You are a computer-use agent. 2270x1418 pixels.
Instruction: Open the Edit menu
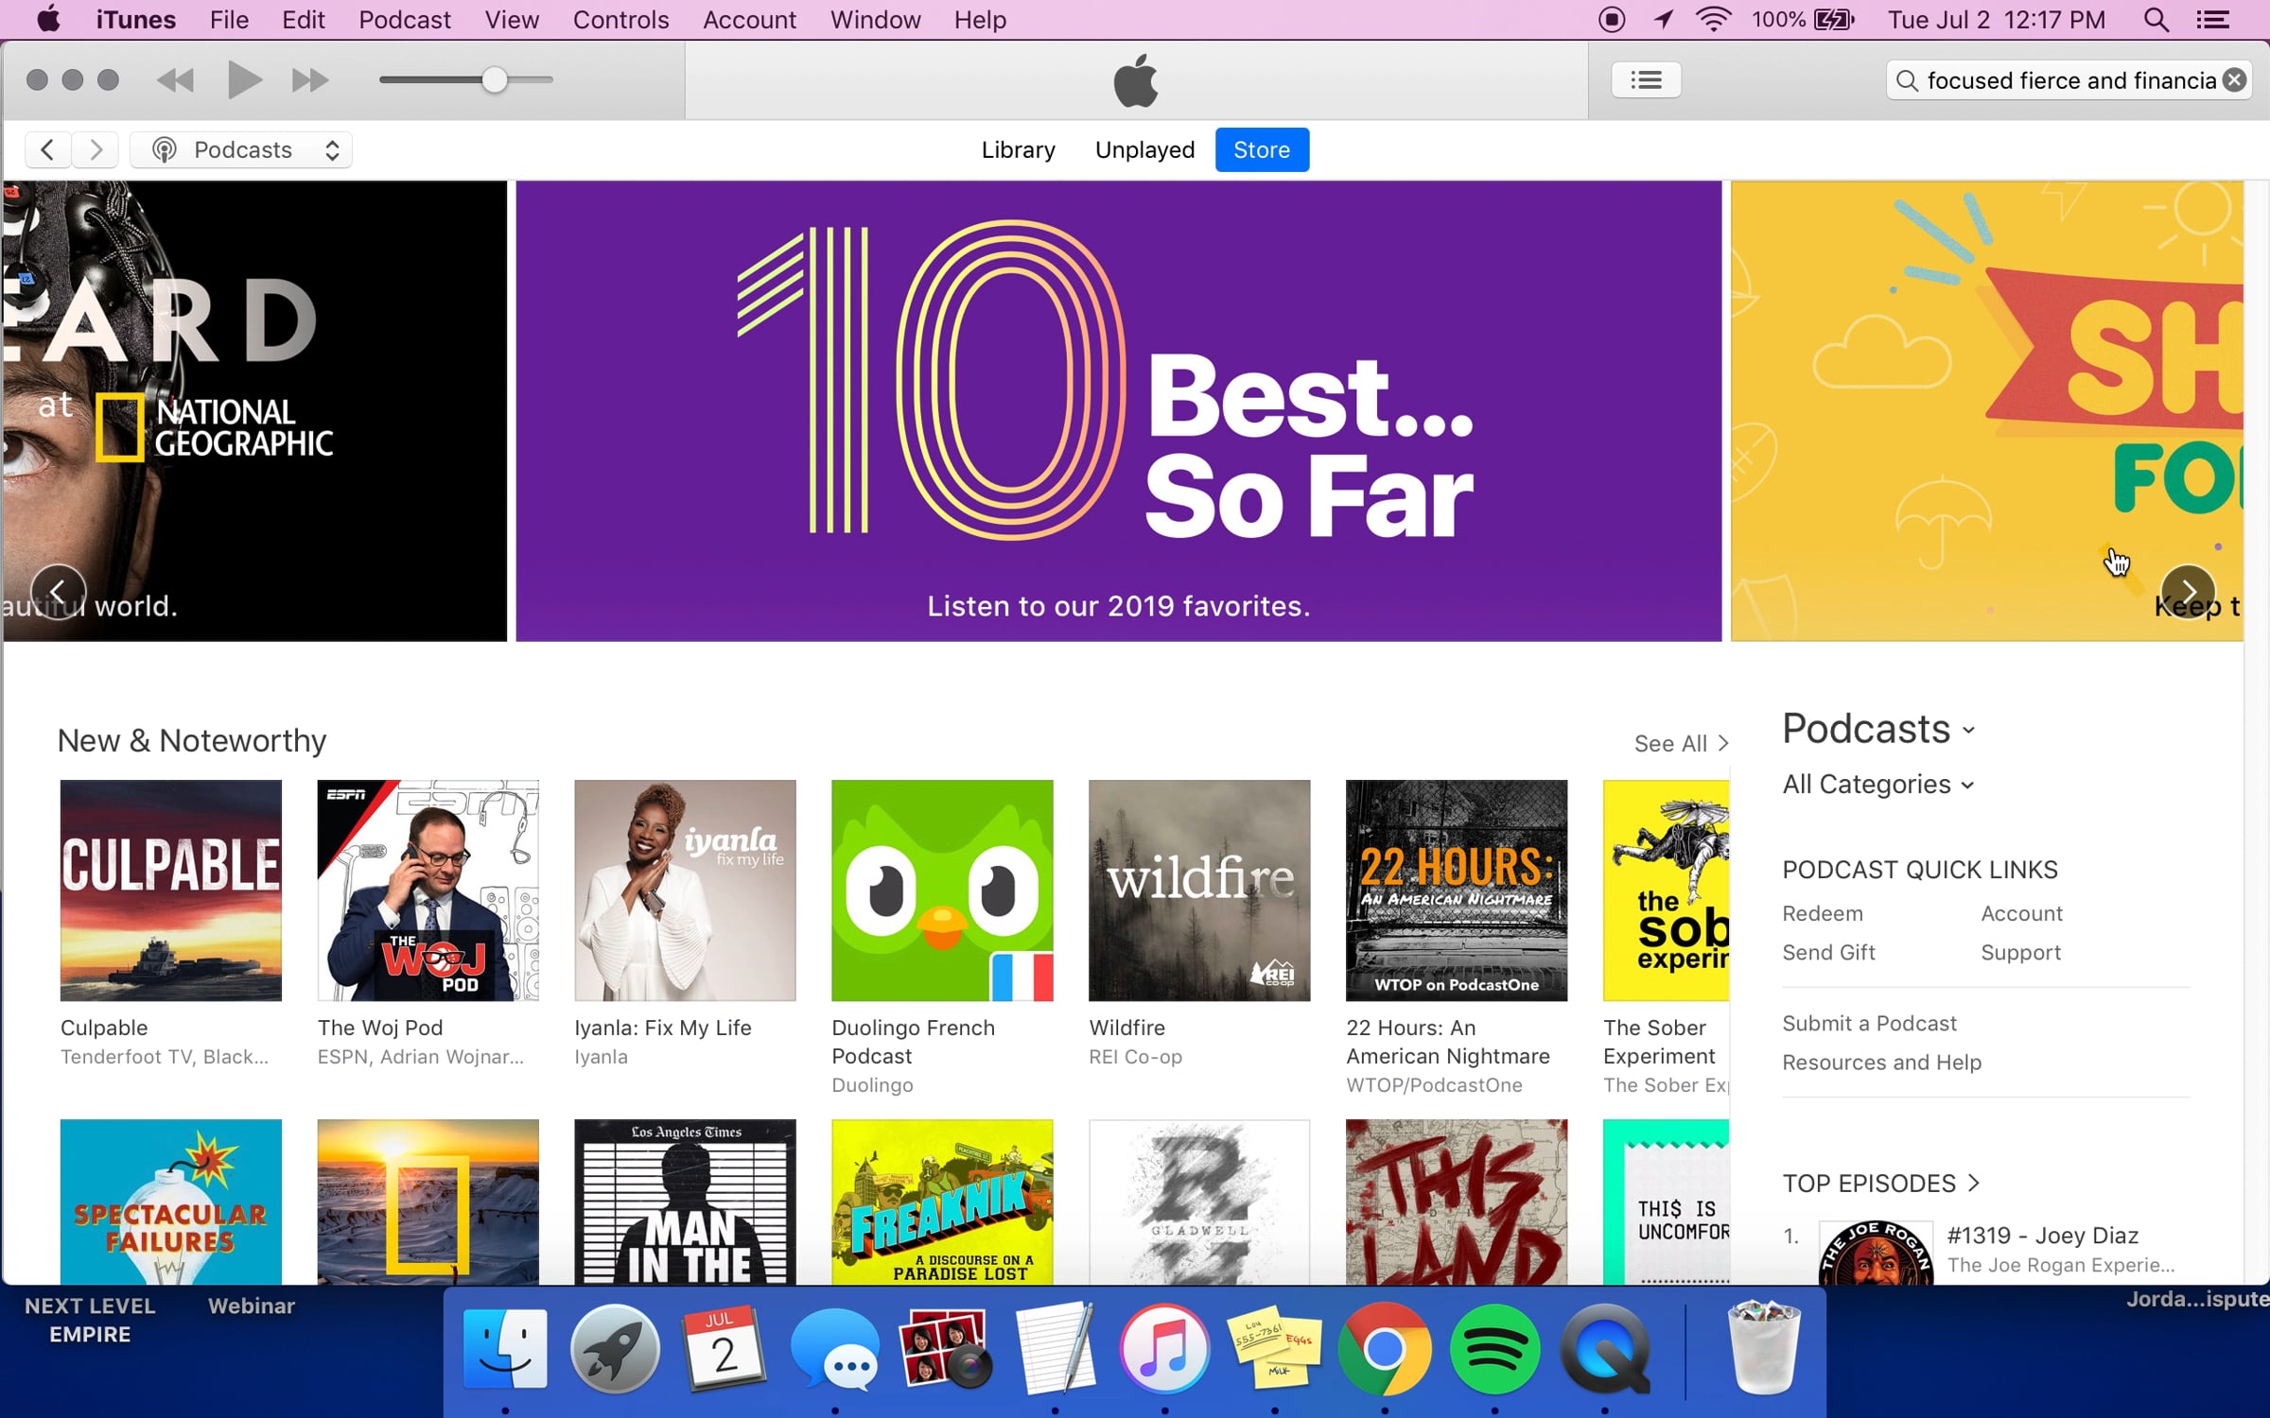303,20
